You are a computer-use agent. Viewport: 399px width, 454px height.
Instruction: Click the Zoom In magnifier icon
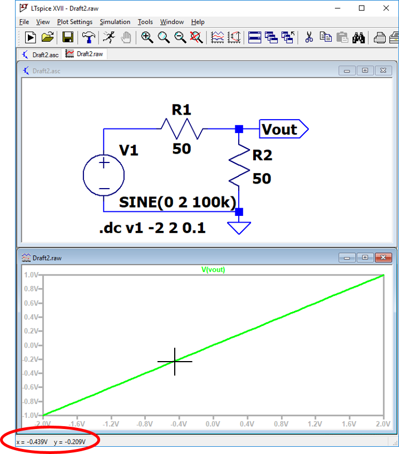click(x=147, y=37)
